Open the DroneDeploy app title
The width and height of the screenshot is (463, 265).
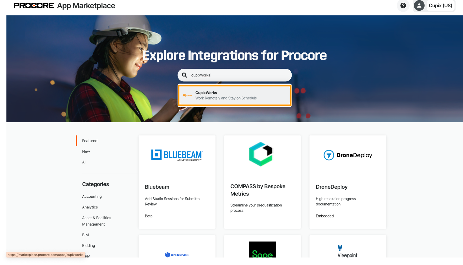[331, 187]
